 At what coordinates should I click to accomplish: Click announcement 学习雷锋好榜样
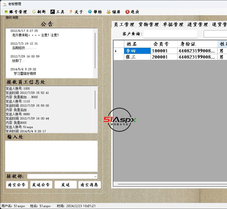(25, 73)
